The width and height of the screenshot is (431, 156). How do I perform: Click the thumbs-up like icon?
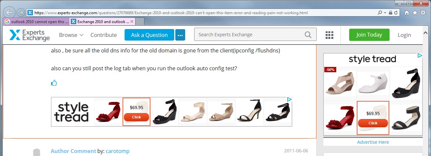pyautogui.click(x=54, y=83)
